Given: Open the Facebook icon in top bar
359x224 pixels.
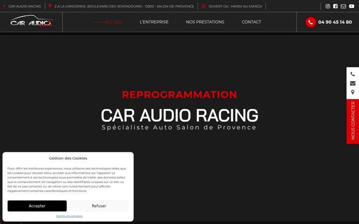Looking at the screenshot, I should 335,6.
